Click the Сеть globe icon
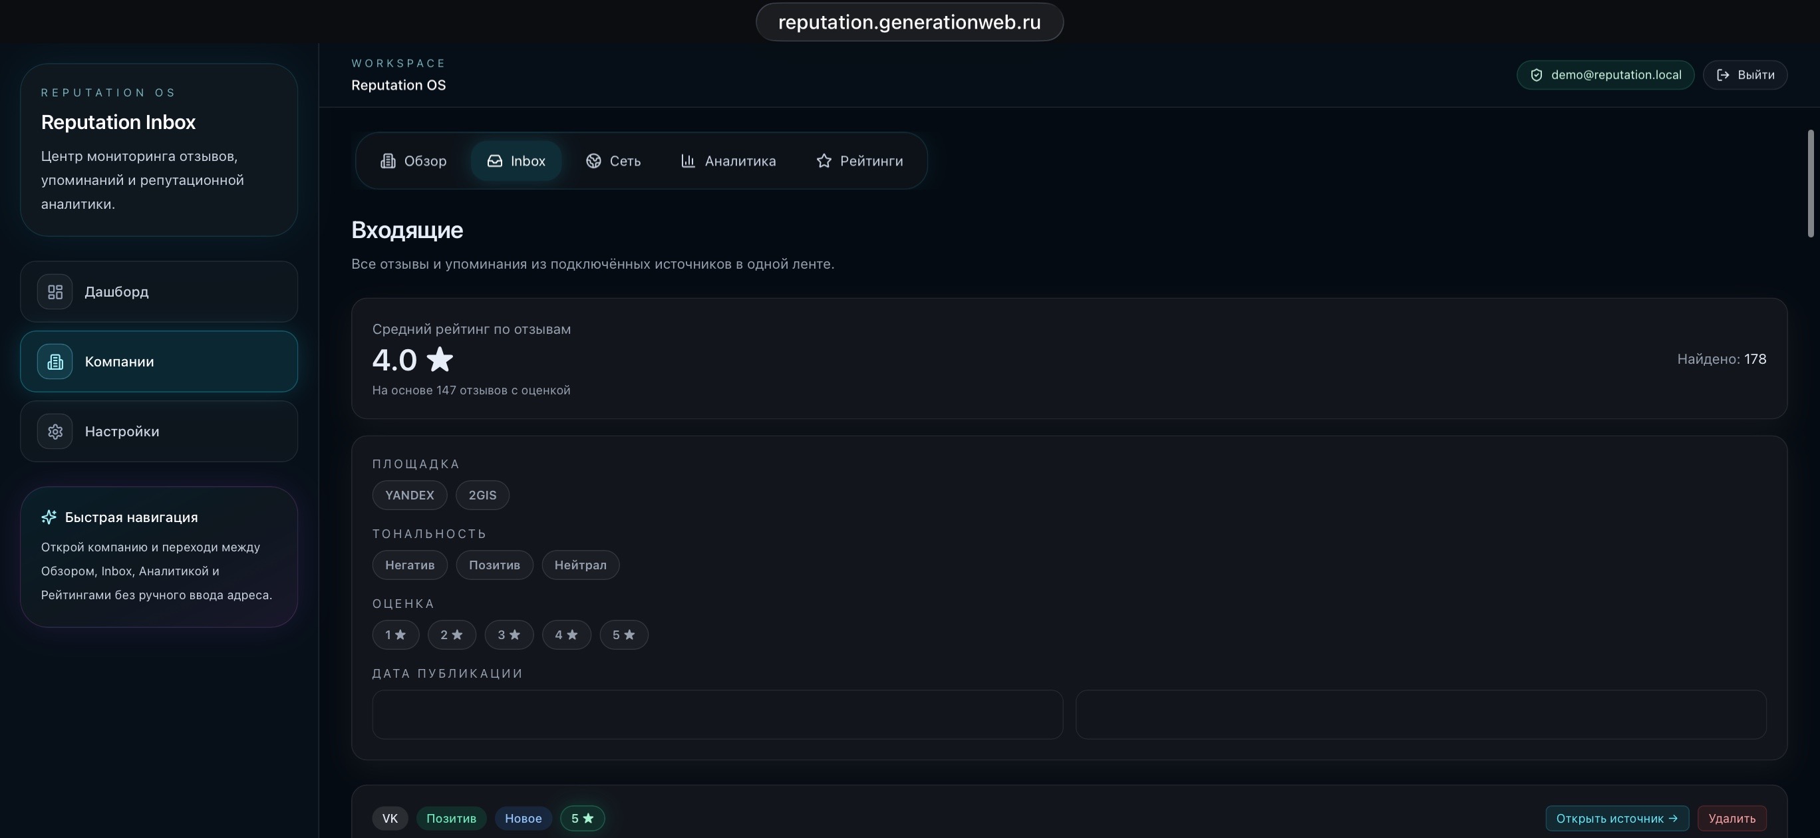The image size is (1820, 838). point(593,161)
